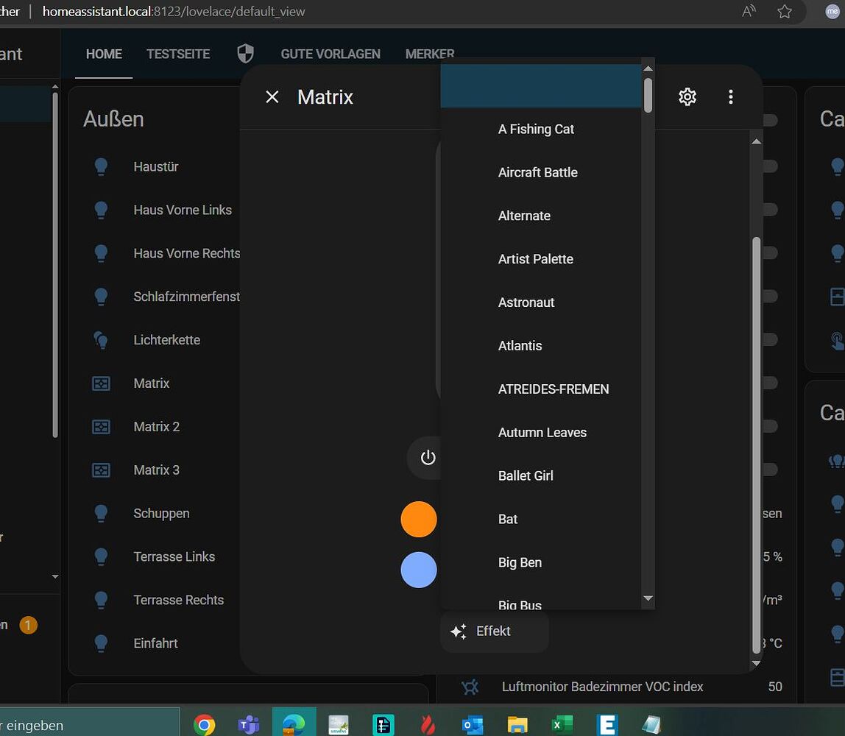The image size is (845, 736).
Task: Open Google Chrome from the taskbar
Action: [x=204, y=725]
